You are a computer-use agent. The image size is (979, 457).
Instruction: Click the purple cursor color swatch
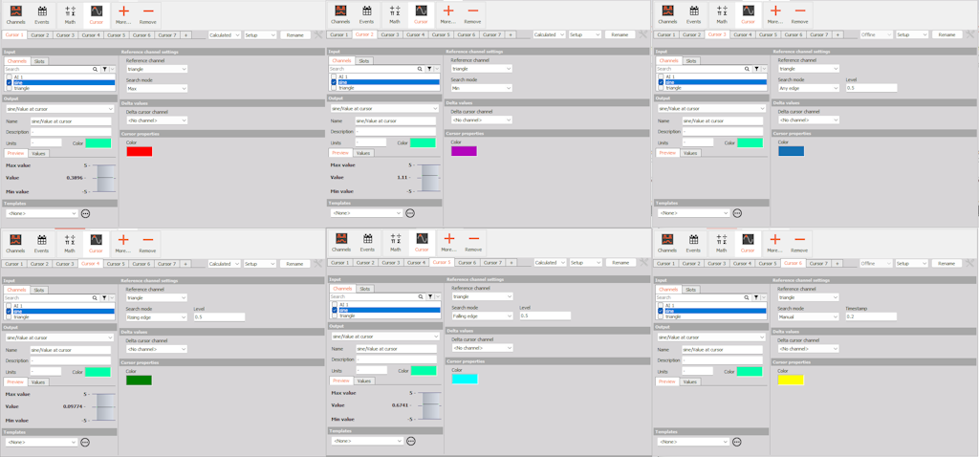[464, 151]
